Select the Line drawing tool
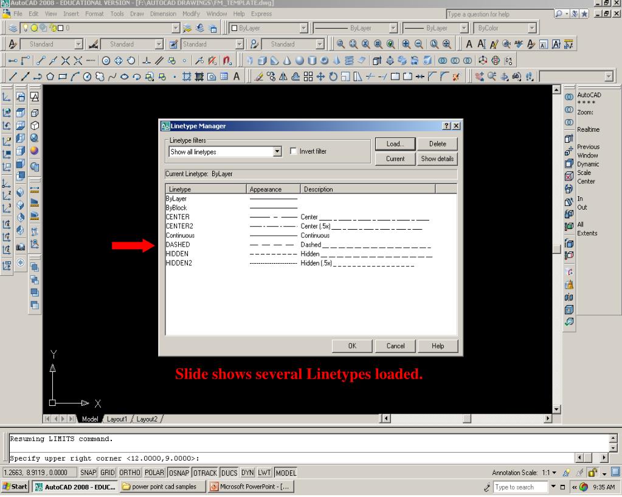 [13, 77]
